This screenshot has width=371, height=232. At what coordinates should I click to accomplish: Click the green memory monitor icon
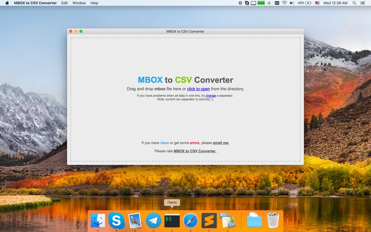[261, 3]
